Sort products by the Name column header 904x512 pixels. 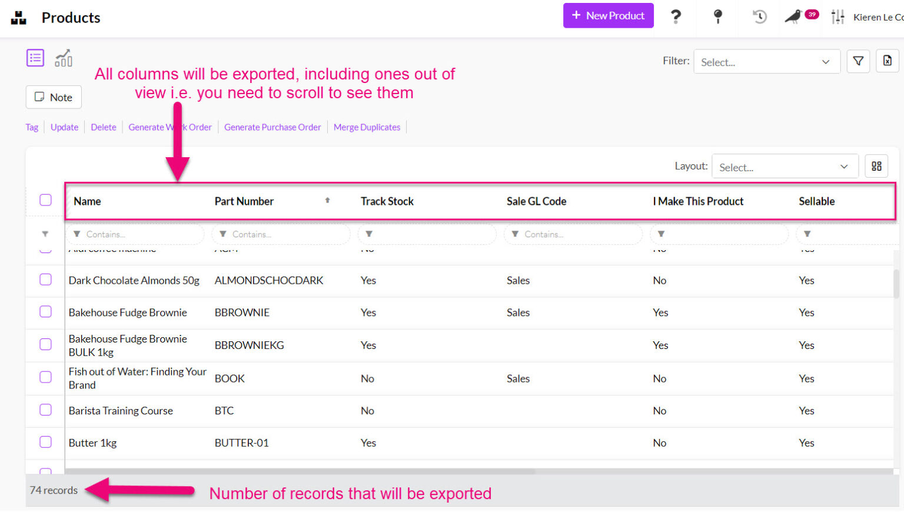(87, 201)
